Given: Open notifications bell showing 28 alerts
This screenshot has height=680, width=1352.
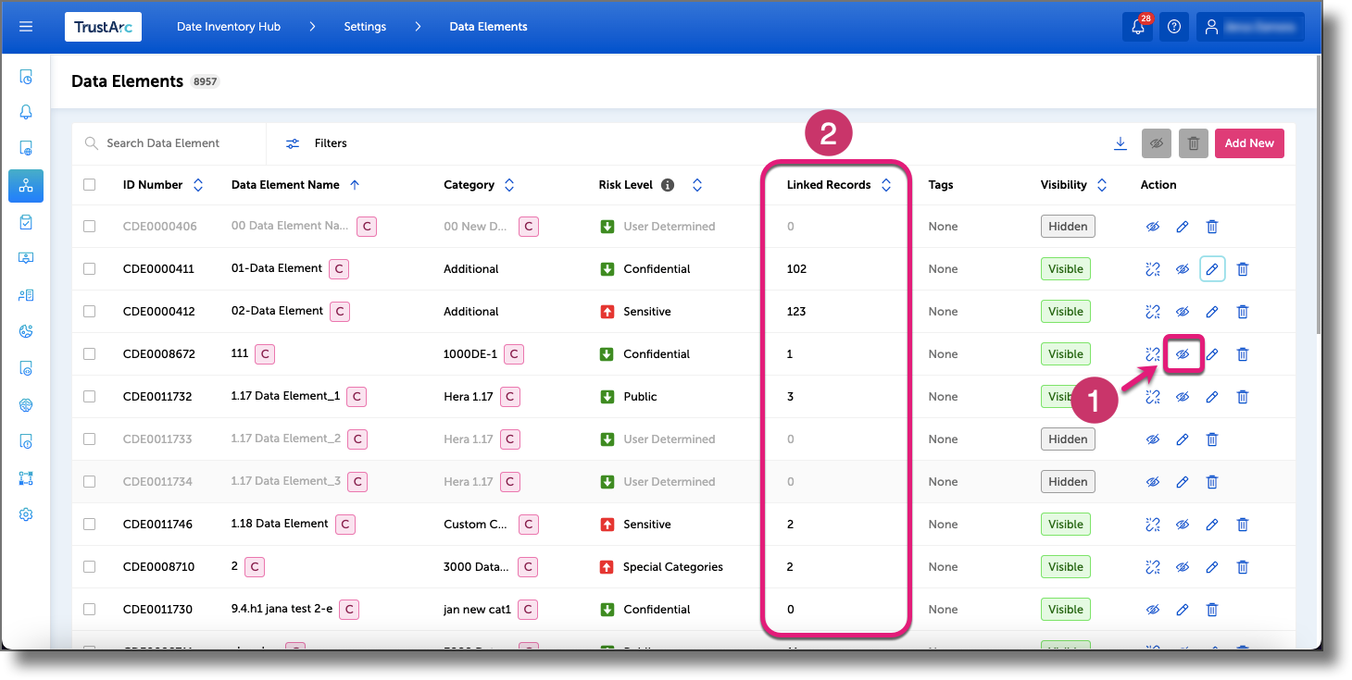Looking at the screenshot, I should [x=1137, y=27].
